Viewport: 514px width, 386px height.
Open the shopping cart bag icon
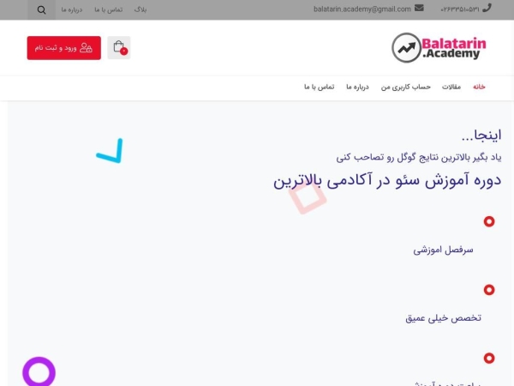pos(119,47)
